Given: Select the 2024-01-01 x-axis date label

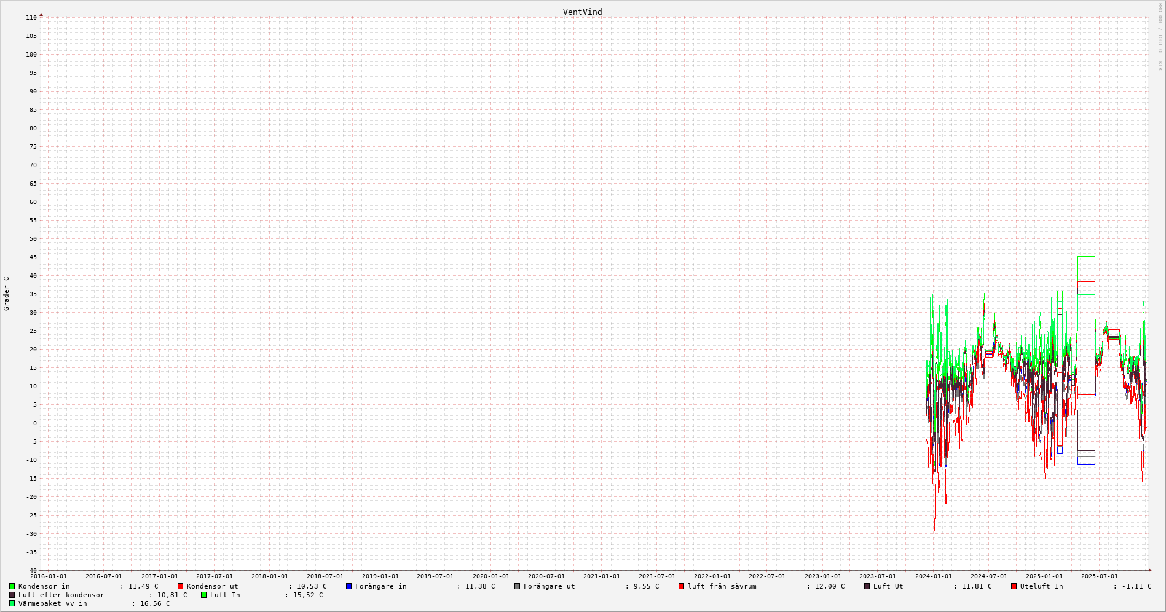Looking at the screenshot, I should point(933,576).
